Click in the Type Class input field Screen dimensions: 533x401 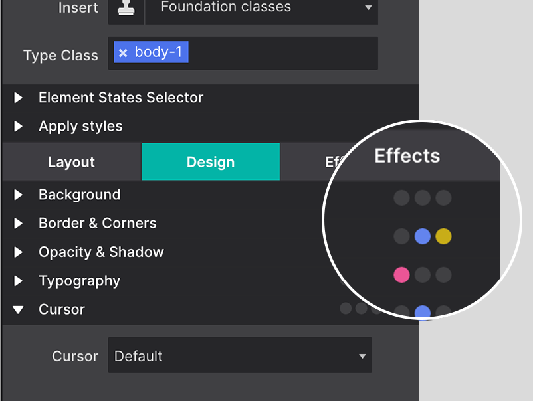(x=243, y=53)
